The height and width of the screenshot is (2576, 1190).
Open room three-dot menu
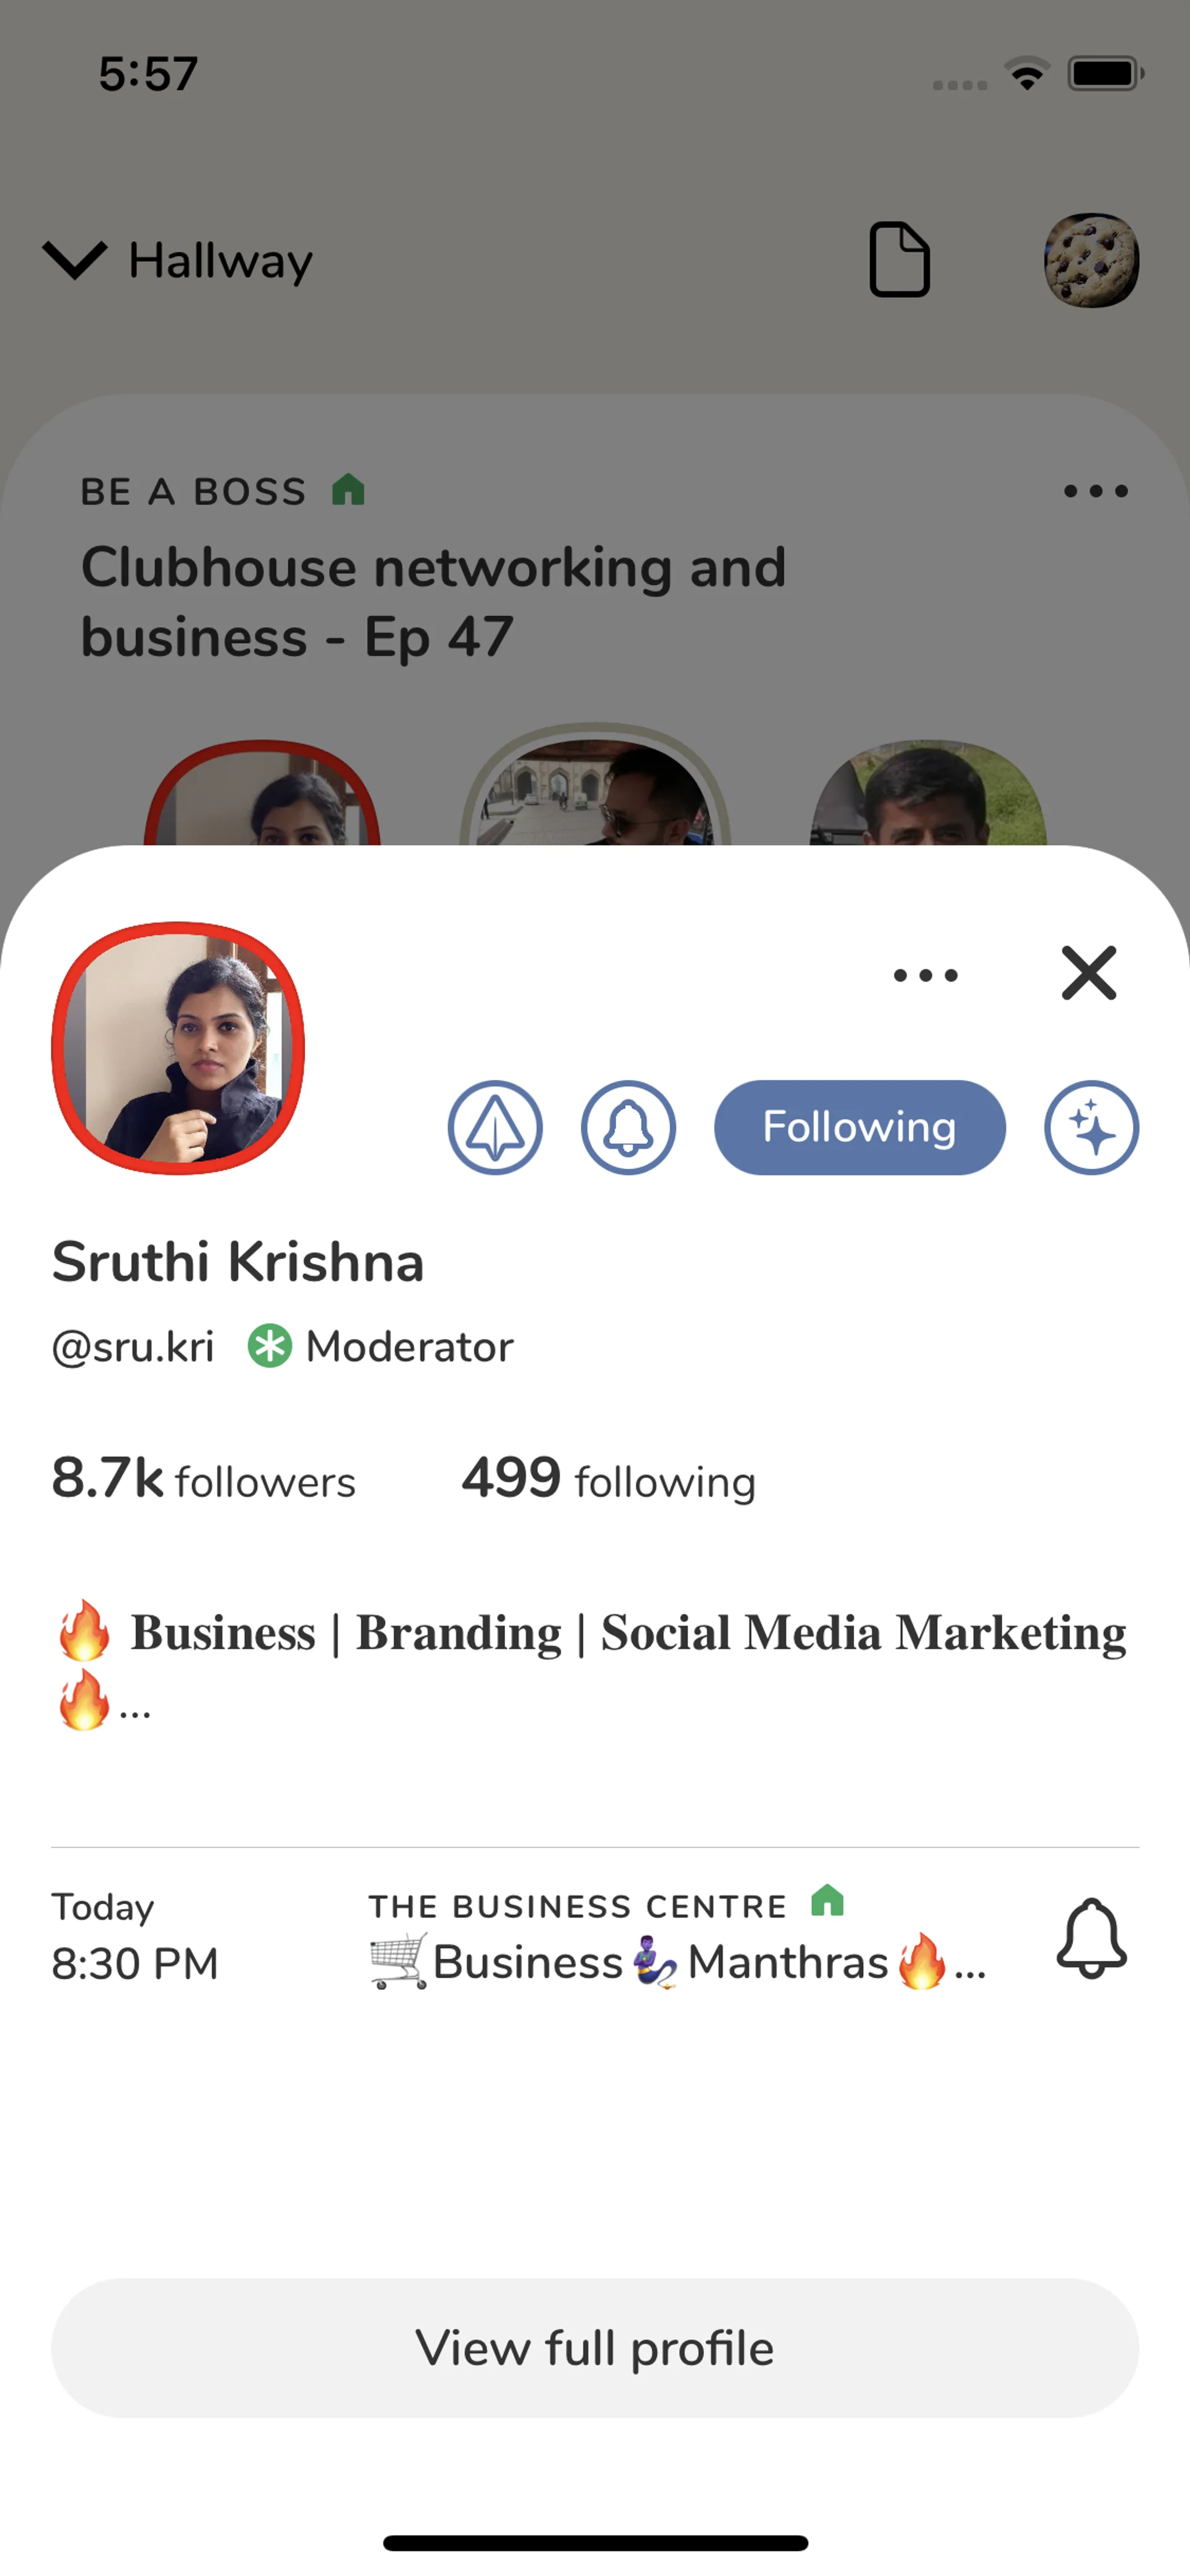(x=1095, y=491)
